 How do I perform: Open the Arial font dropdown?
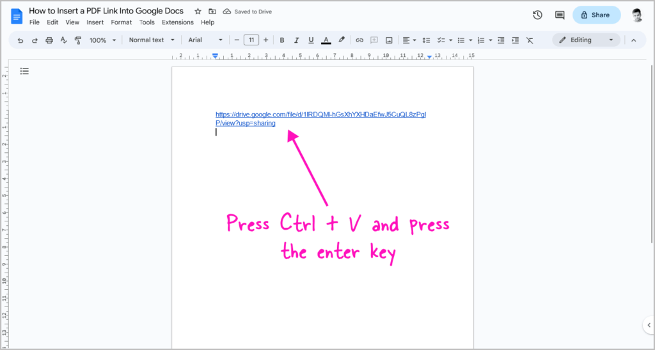(x=205, y=40)
